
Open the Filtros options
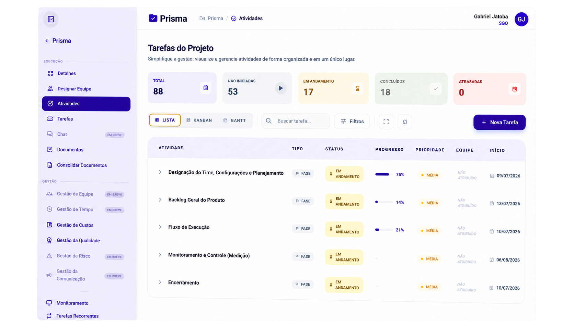(x=352, y=122)
